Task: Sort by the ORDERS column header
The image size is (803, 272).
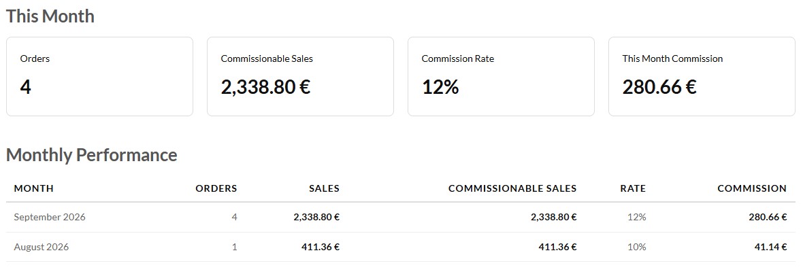Action: click(x=216, y=188)
